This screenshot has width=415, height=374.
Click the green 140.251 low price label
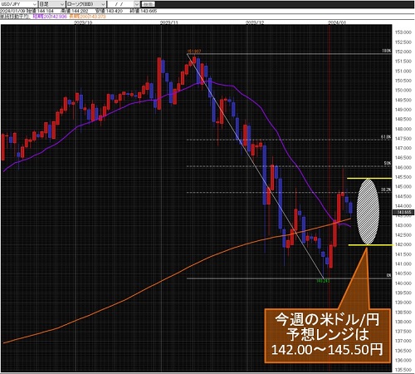point(323,281)
